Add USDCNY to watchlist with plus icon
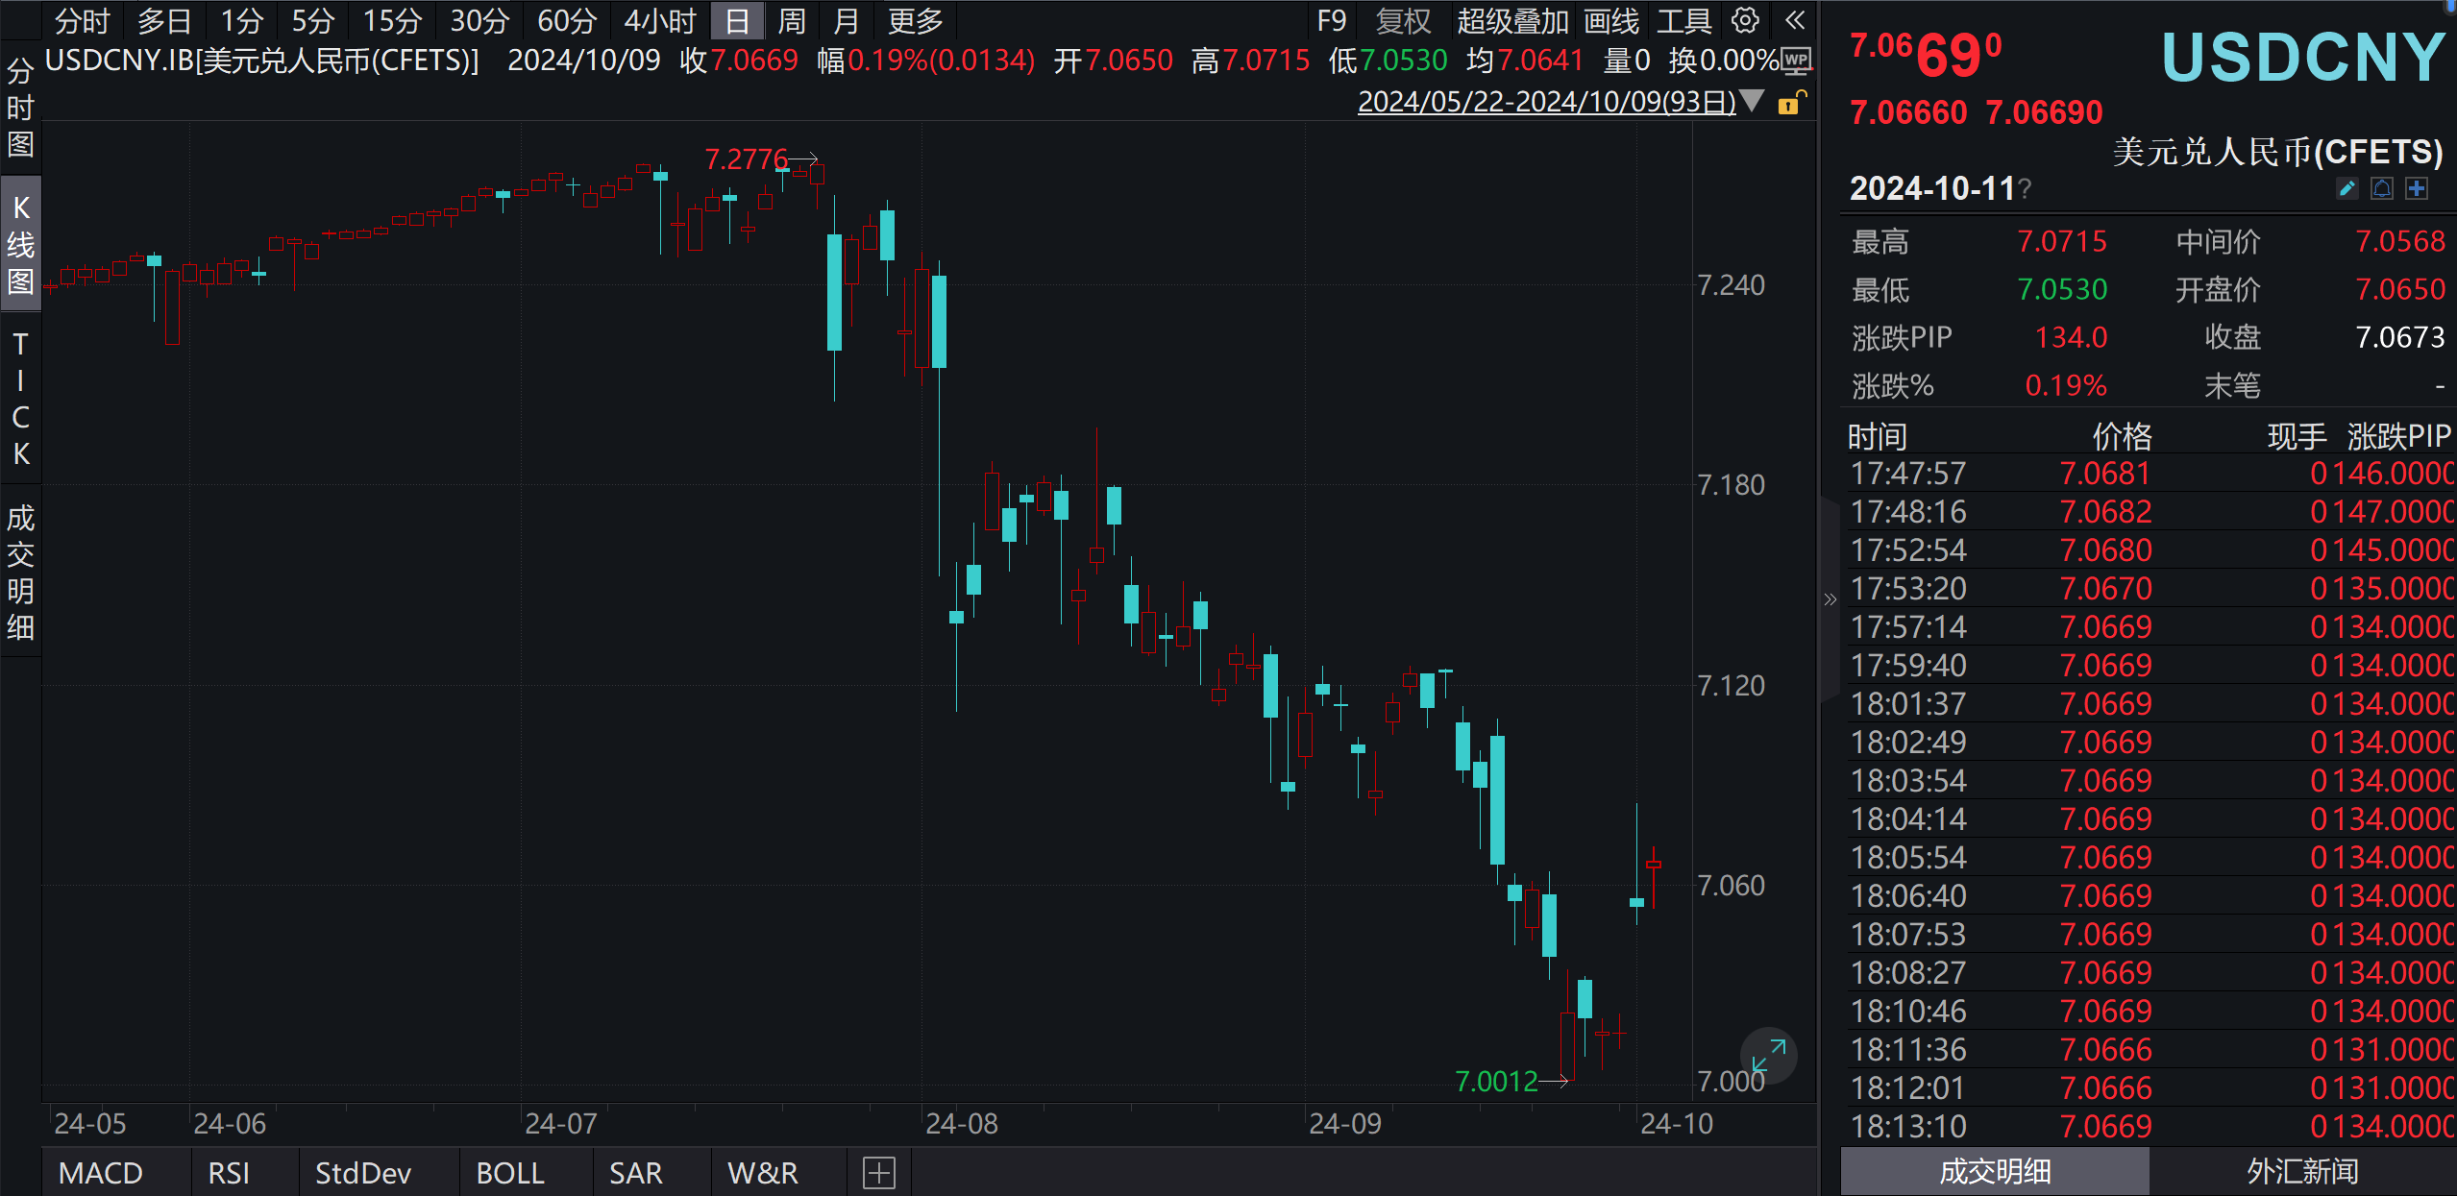Viewport: 2457px width, 1196px height. click(2417, 188)
